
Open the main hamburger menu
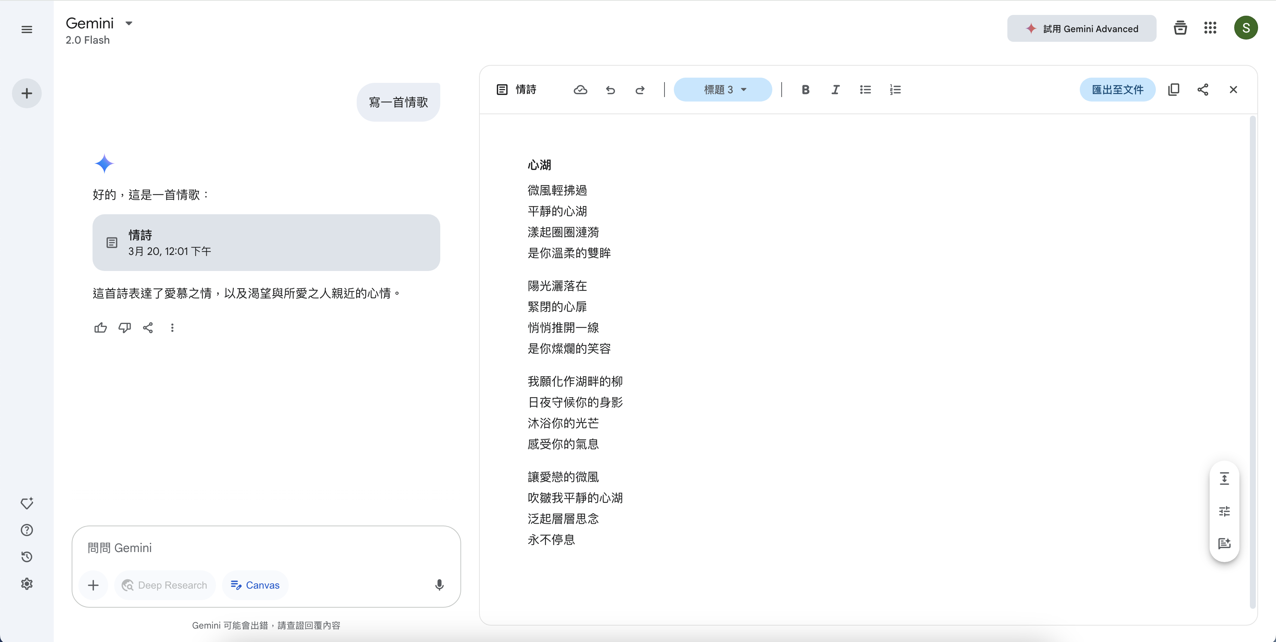[x=27, y=30]
